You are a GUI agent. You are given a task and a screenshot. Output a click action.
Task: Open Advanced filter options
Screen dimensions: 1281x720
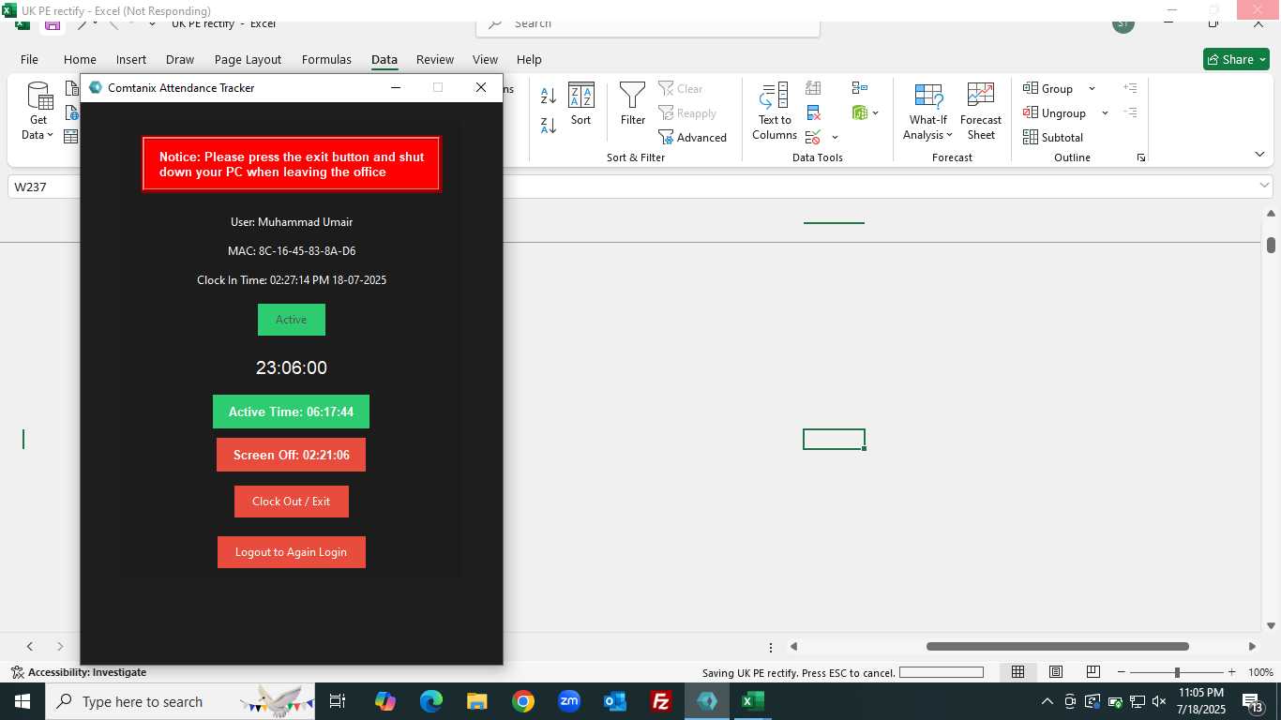point(693,137)
